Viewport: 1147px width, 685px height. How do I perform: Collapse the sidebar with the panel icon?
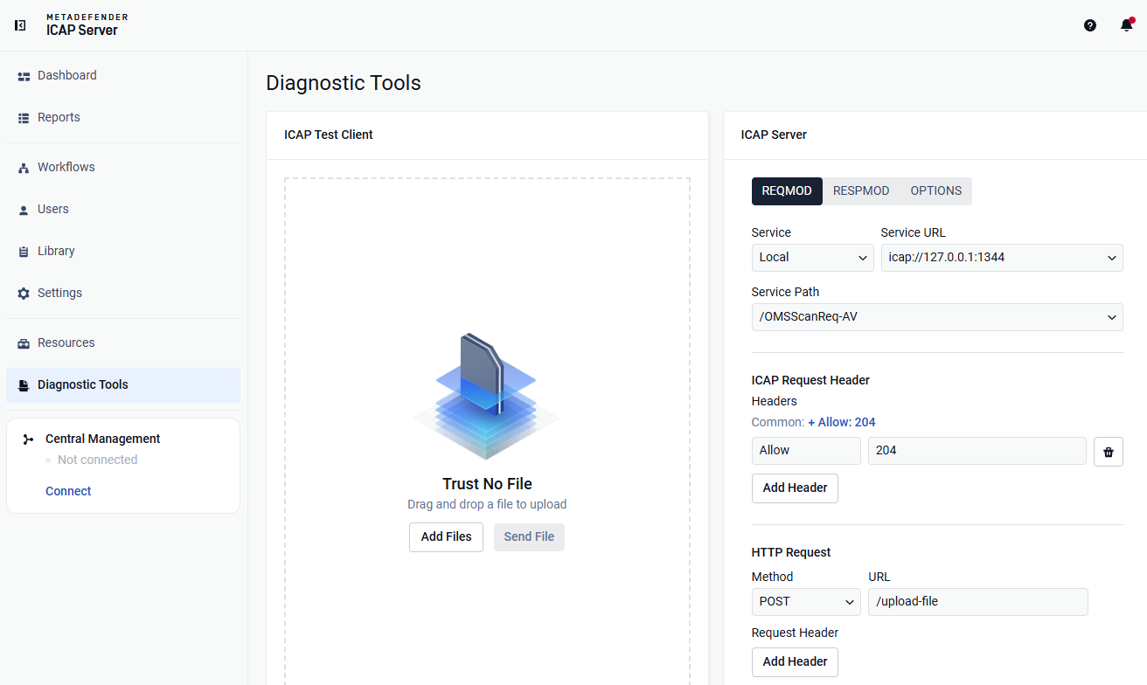tap(20, 25)
